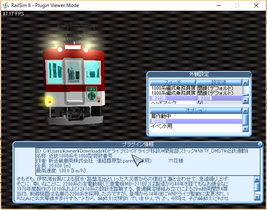The height and width of the screenshot is (210, 267).
Task: Click scroll-down arrow of the スイッチ list
Action: [x=246, y=101]
